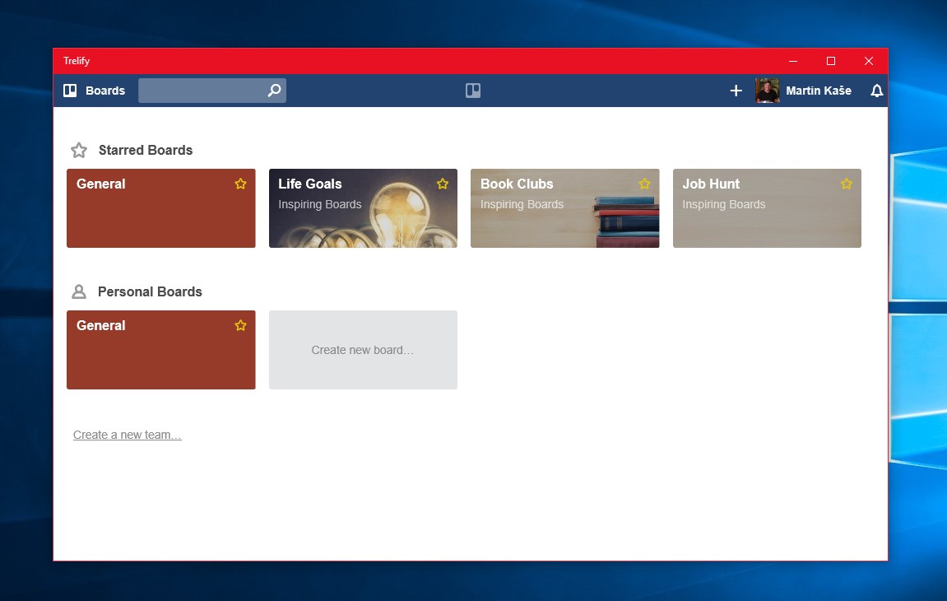947x601 pixels.
Task: Click the Personal Boards heading
Action: click(x=150, y=291)
